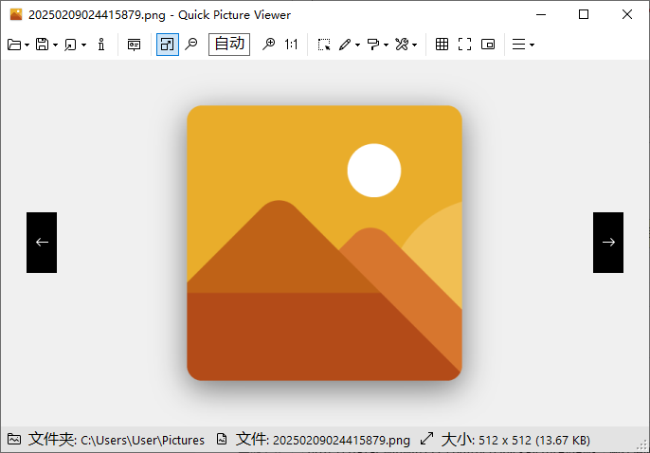
Task: Click the displayed landscape picture
Action: tap(324, 243)
